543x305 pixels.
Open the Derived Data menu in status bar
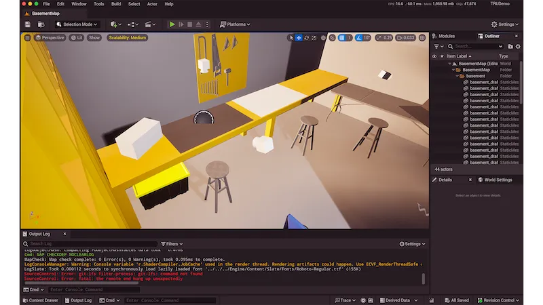pos(399,300)
